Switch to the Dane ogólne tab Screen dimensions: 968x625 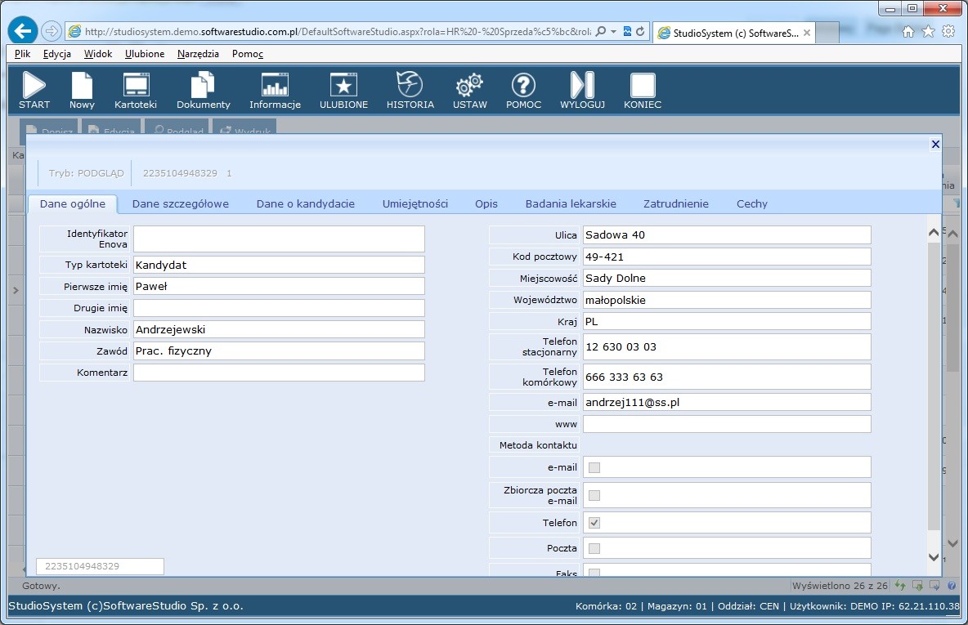[72, 203]
